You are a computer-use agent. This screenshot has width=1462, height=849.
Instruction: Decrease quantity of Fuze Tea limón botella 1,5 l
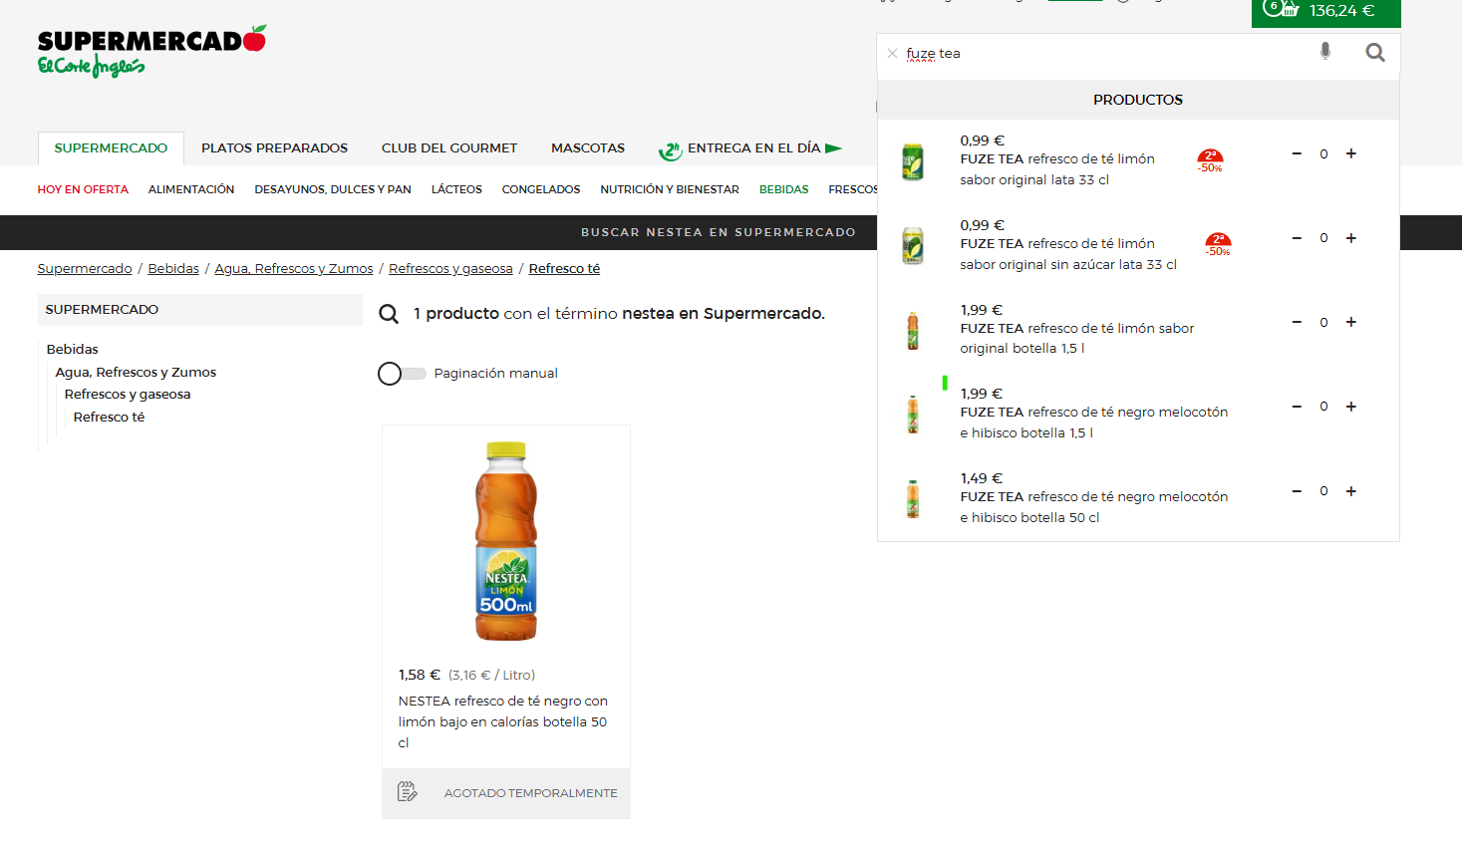(x=1297, y=322)
